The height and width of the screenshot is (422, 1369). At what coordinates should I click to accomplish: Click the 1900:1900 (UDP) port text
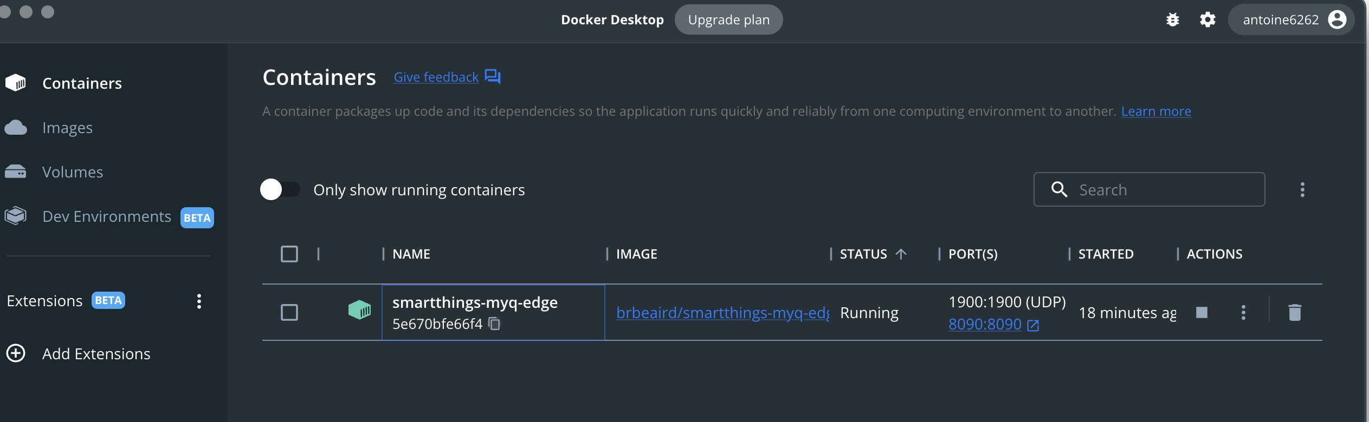coord(1007,302)
